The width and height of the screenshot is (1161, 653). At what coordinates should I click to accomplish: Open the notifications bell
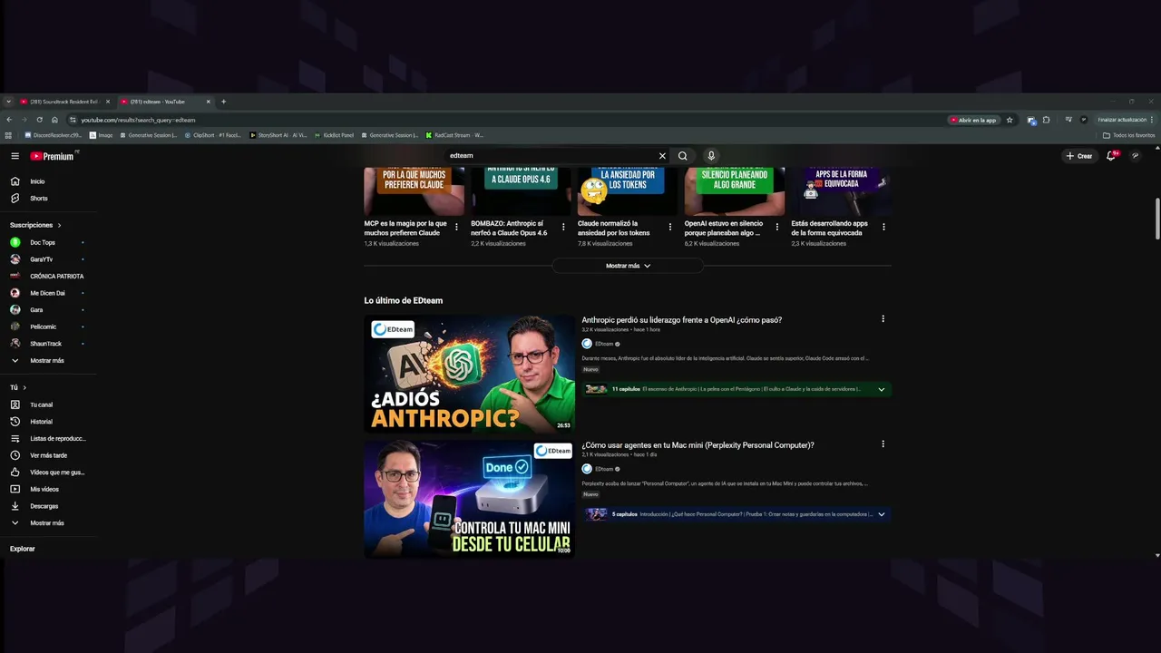click(x=1111, y=156)
